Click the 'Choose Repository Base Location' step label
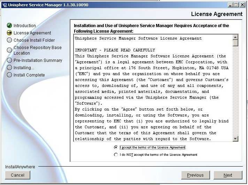Image resolution: width=248 pixels, height=185 pixels. [38, 50]
